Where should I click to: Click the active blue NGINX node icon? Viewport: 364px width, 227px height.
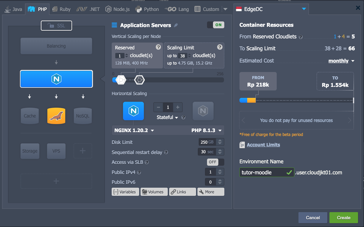click(x=133, y=111)
